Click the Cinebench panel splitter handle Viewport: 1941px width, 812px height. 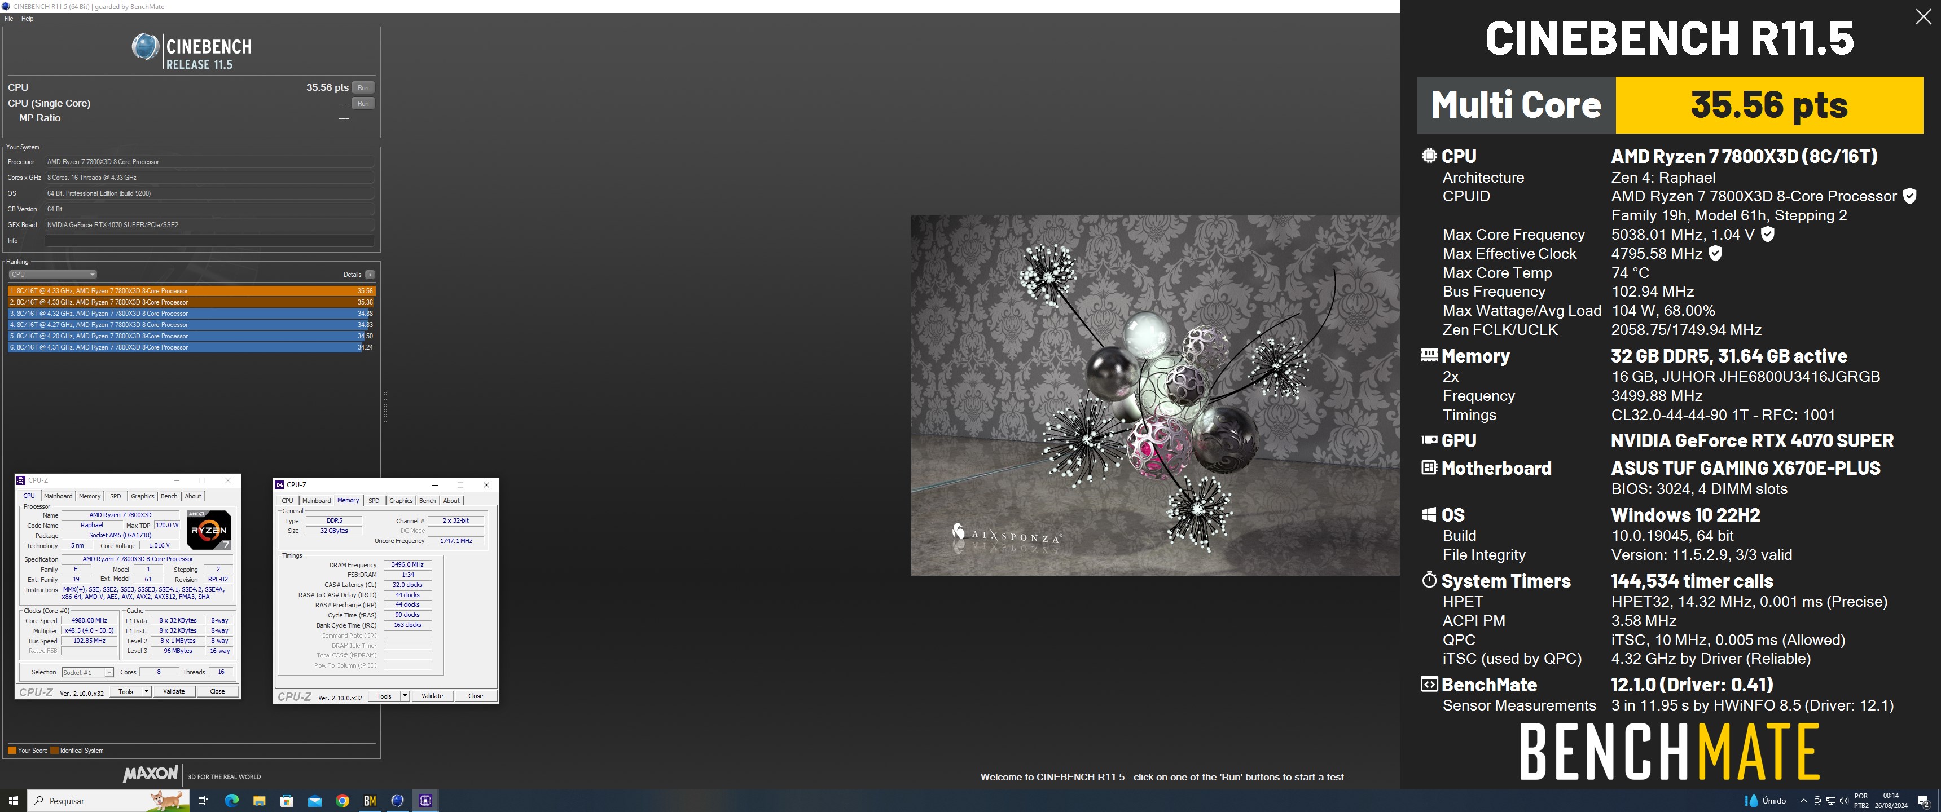pos(385,407)
